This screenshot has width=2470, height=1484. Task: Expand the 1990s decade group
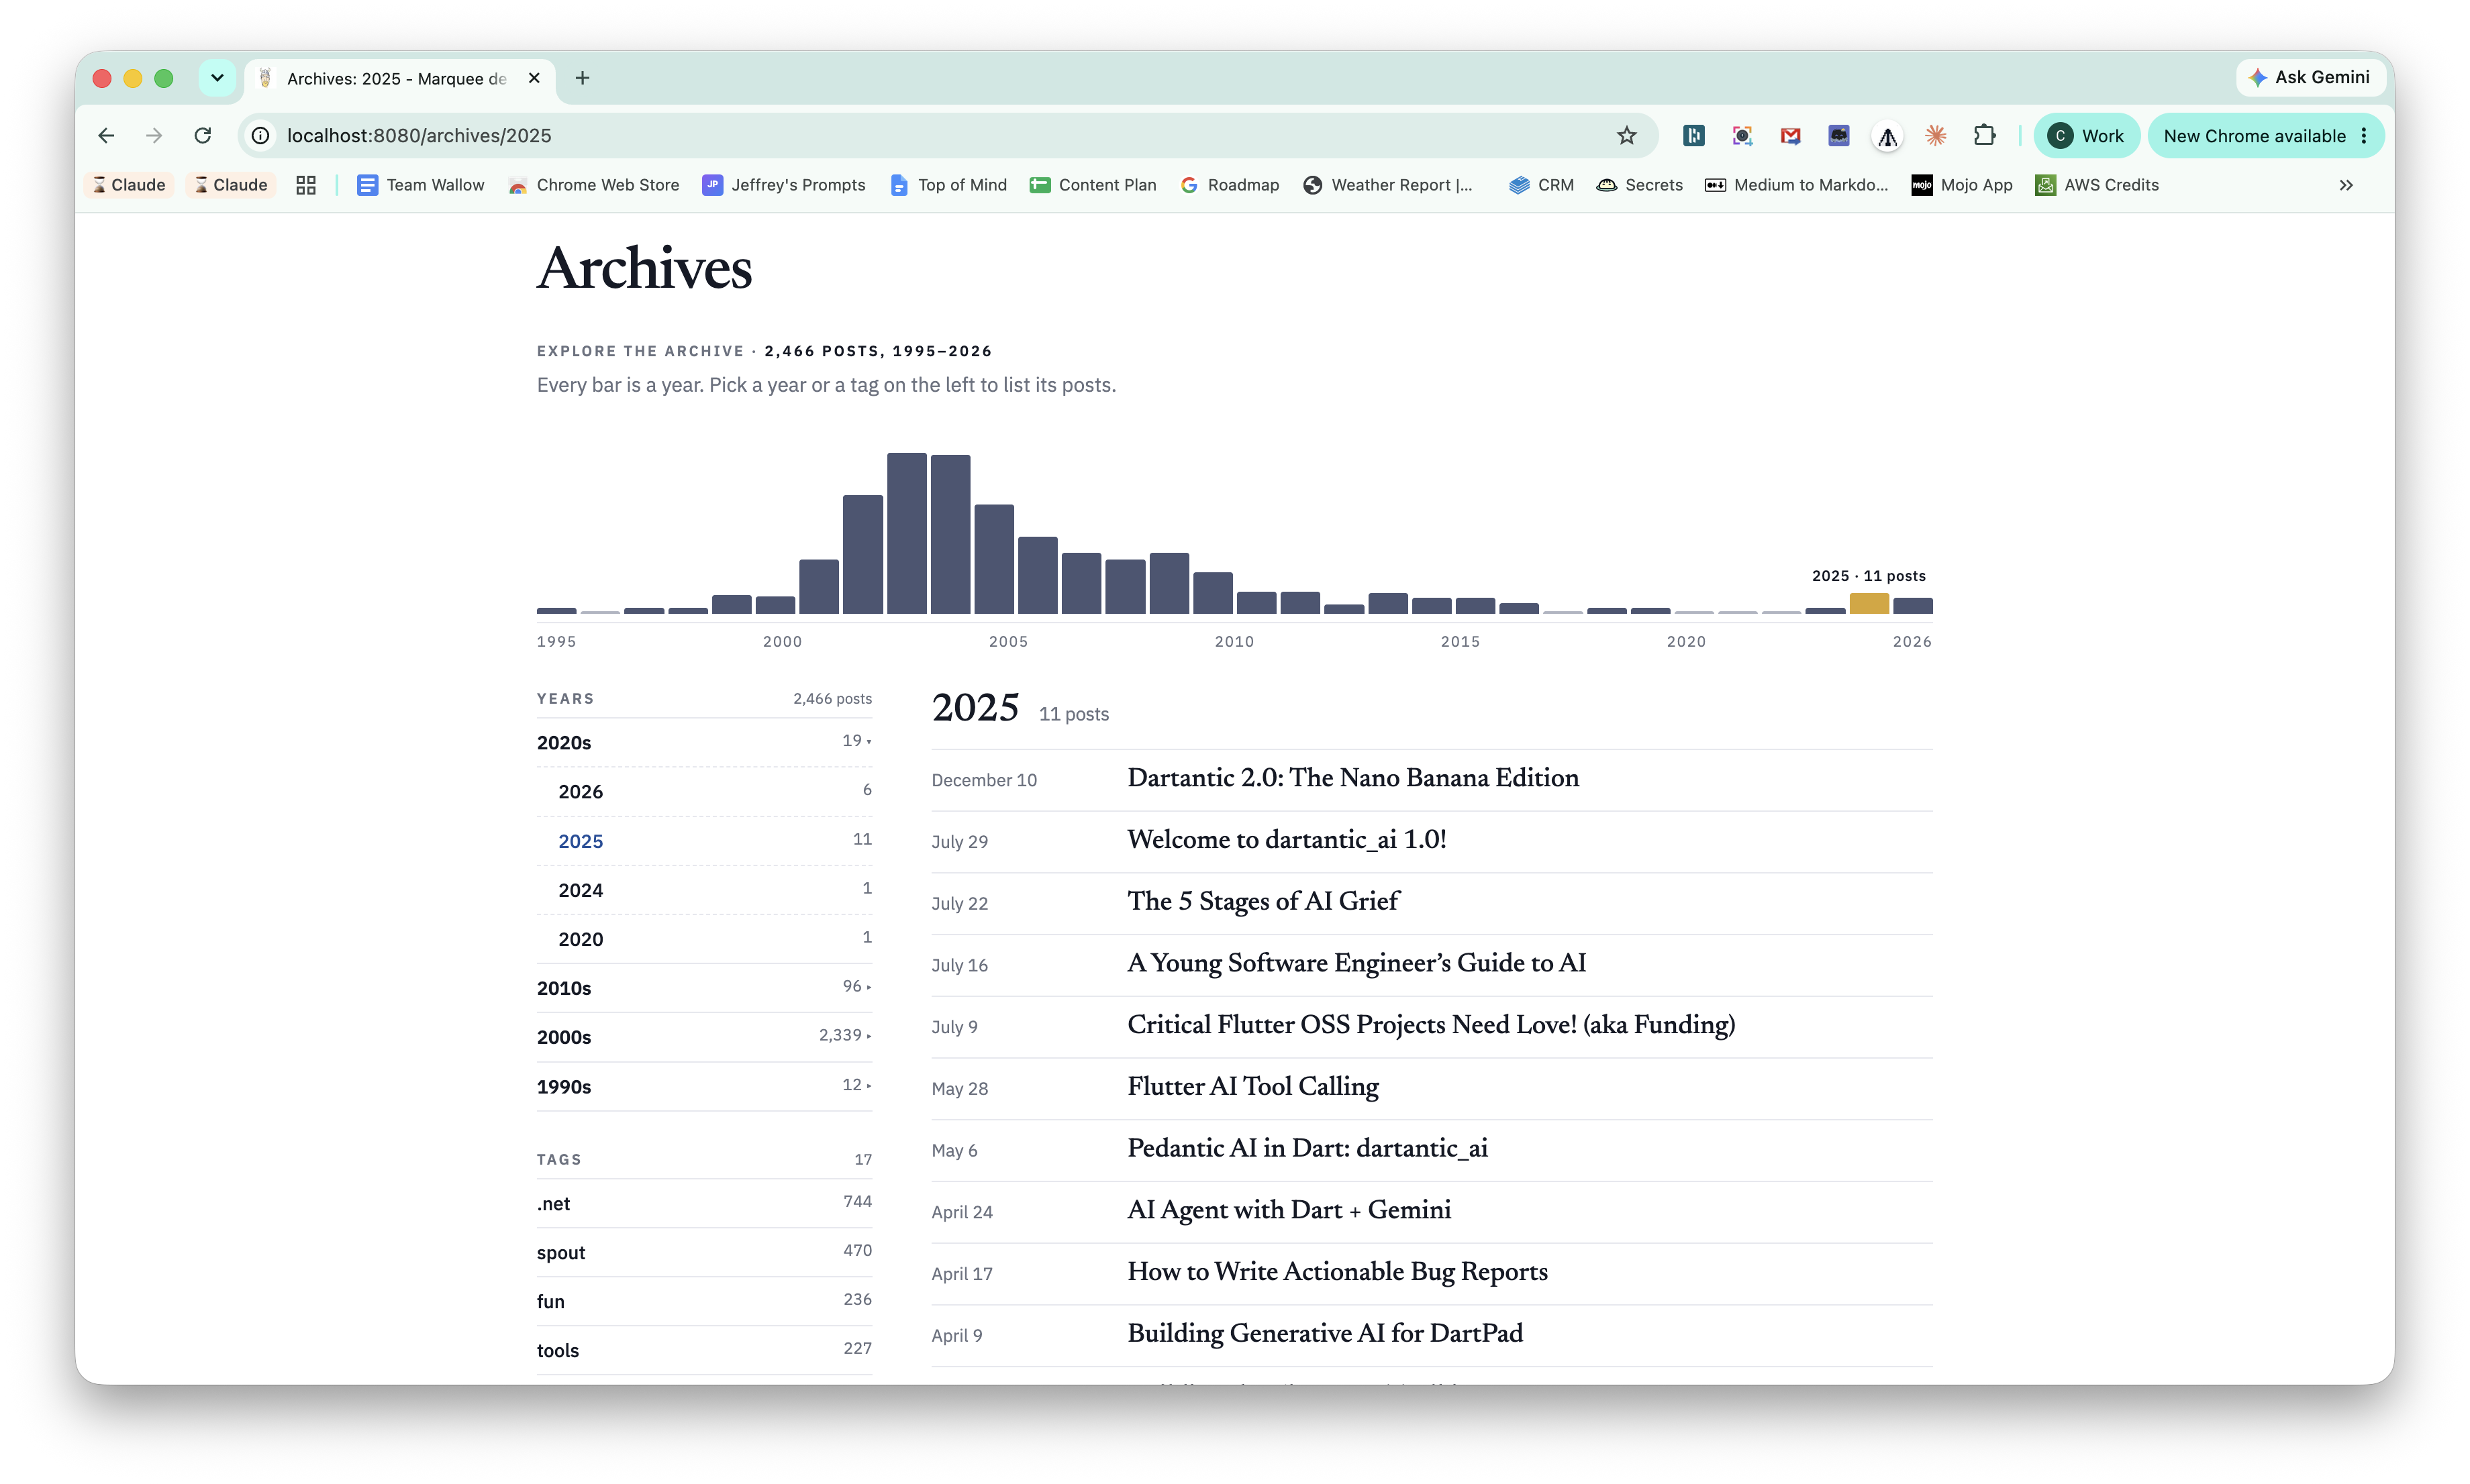(704, 1086)
